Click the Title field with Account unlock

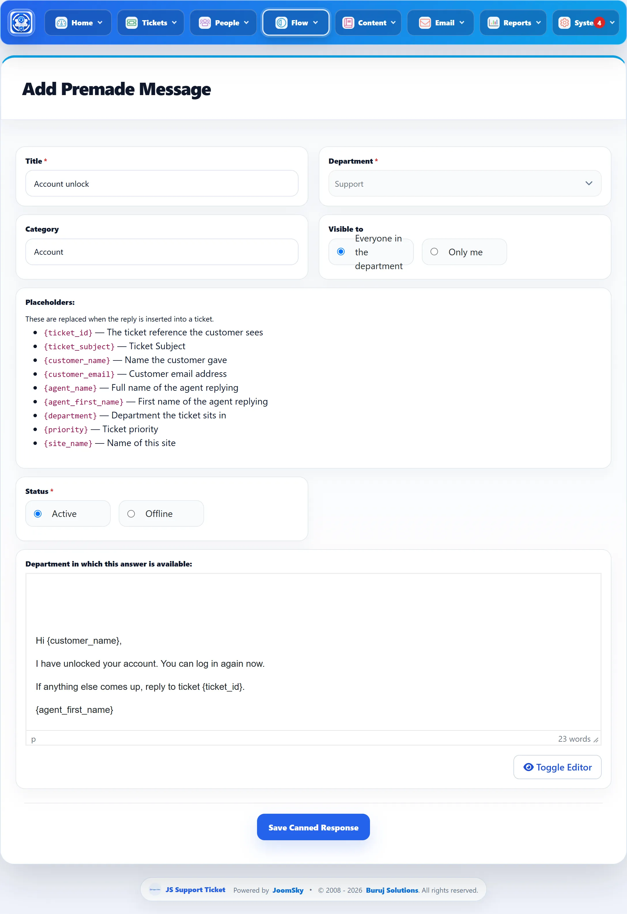pos(162,183)
